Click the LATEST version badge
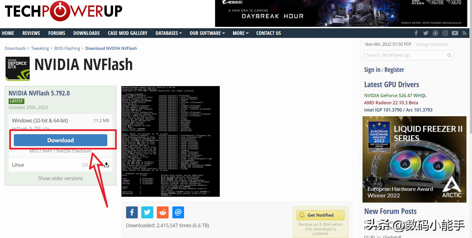 [x=17, y=101]
